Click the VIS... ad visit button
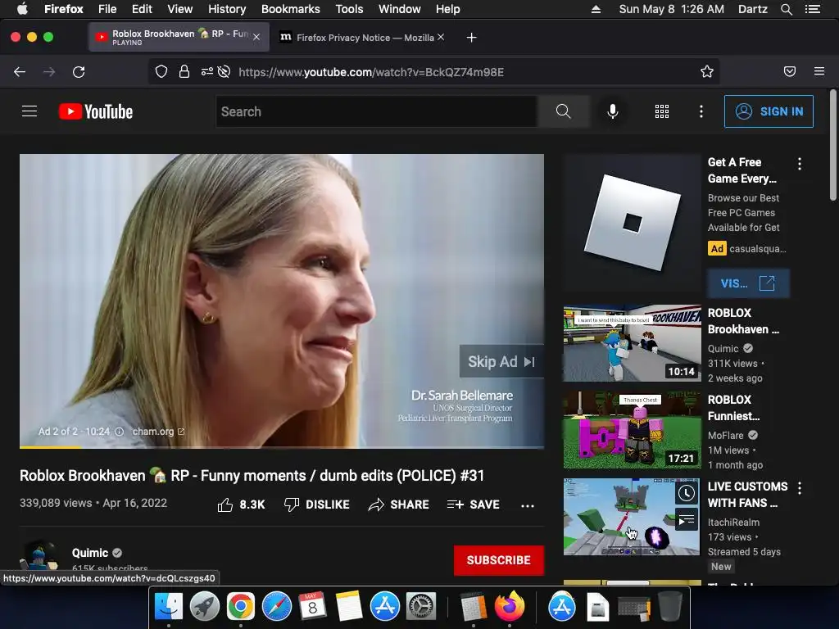The height and width of the screenshot is (629, 839). [748, 283]
